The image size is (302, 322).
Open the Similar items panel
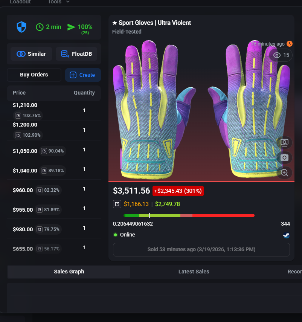[31, 54]
